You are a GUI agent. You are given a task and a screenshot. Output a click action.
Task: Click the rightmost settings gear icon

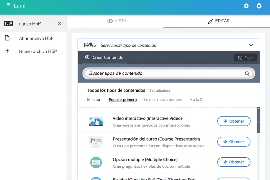click(259, 6)
